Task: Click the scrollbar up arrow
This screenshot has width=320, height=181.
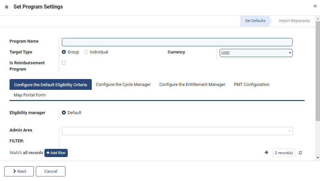Action: (x=318, y=19)
